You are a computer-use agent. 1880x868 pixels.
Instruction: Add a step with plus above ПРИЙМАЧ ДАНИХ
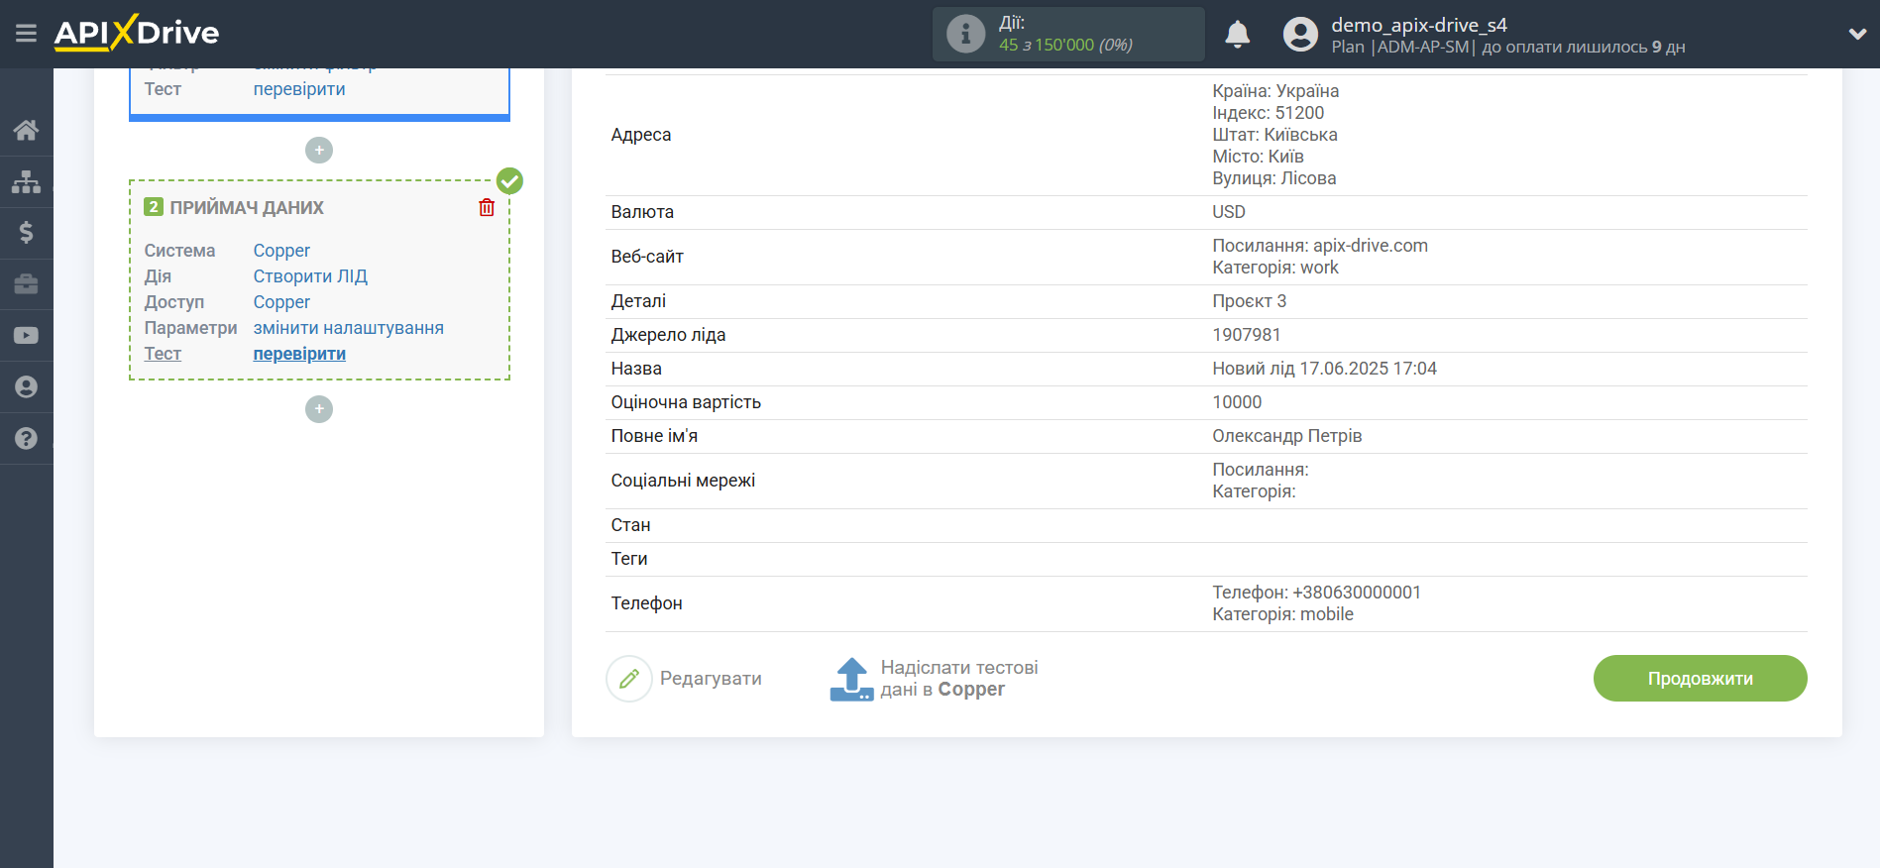[x=319, y=150]
